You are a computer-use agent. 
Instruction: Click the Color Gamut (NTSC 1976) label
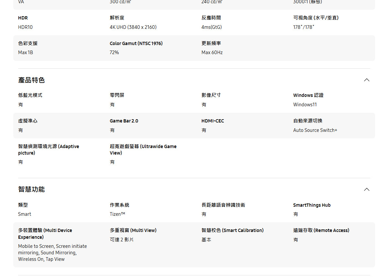pyautogui.click(x=136, y=43)
